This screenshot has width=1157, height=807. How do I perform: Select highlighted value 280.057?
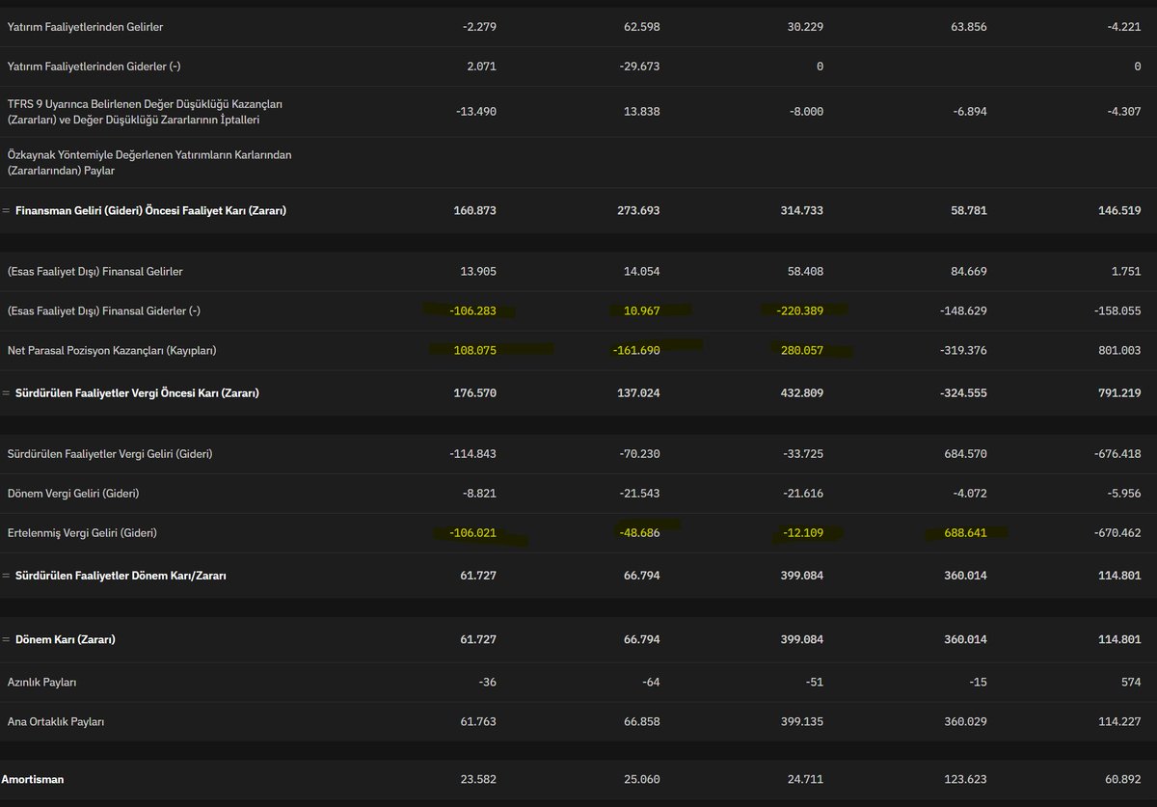click(802, 351)
